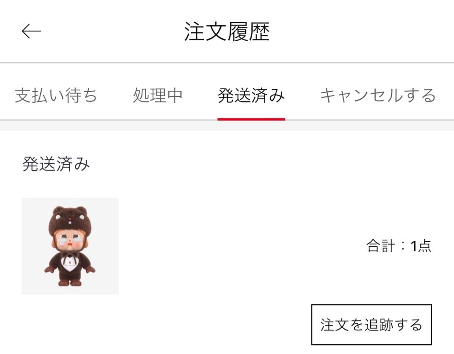Go to the キャンセルする tab
The image size is (454, 354).
(x=378, y=95)
